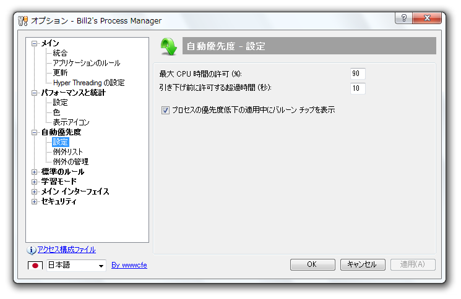
Task: Collapse the メイン tree node
Action: (x=35, y=44)
